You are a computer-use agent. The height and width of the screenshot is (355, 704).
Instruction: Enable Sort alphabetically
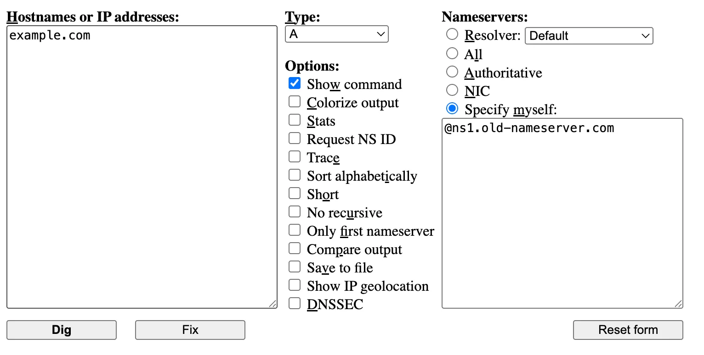295,175
